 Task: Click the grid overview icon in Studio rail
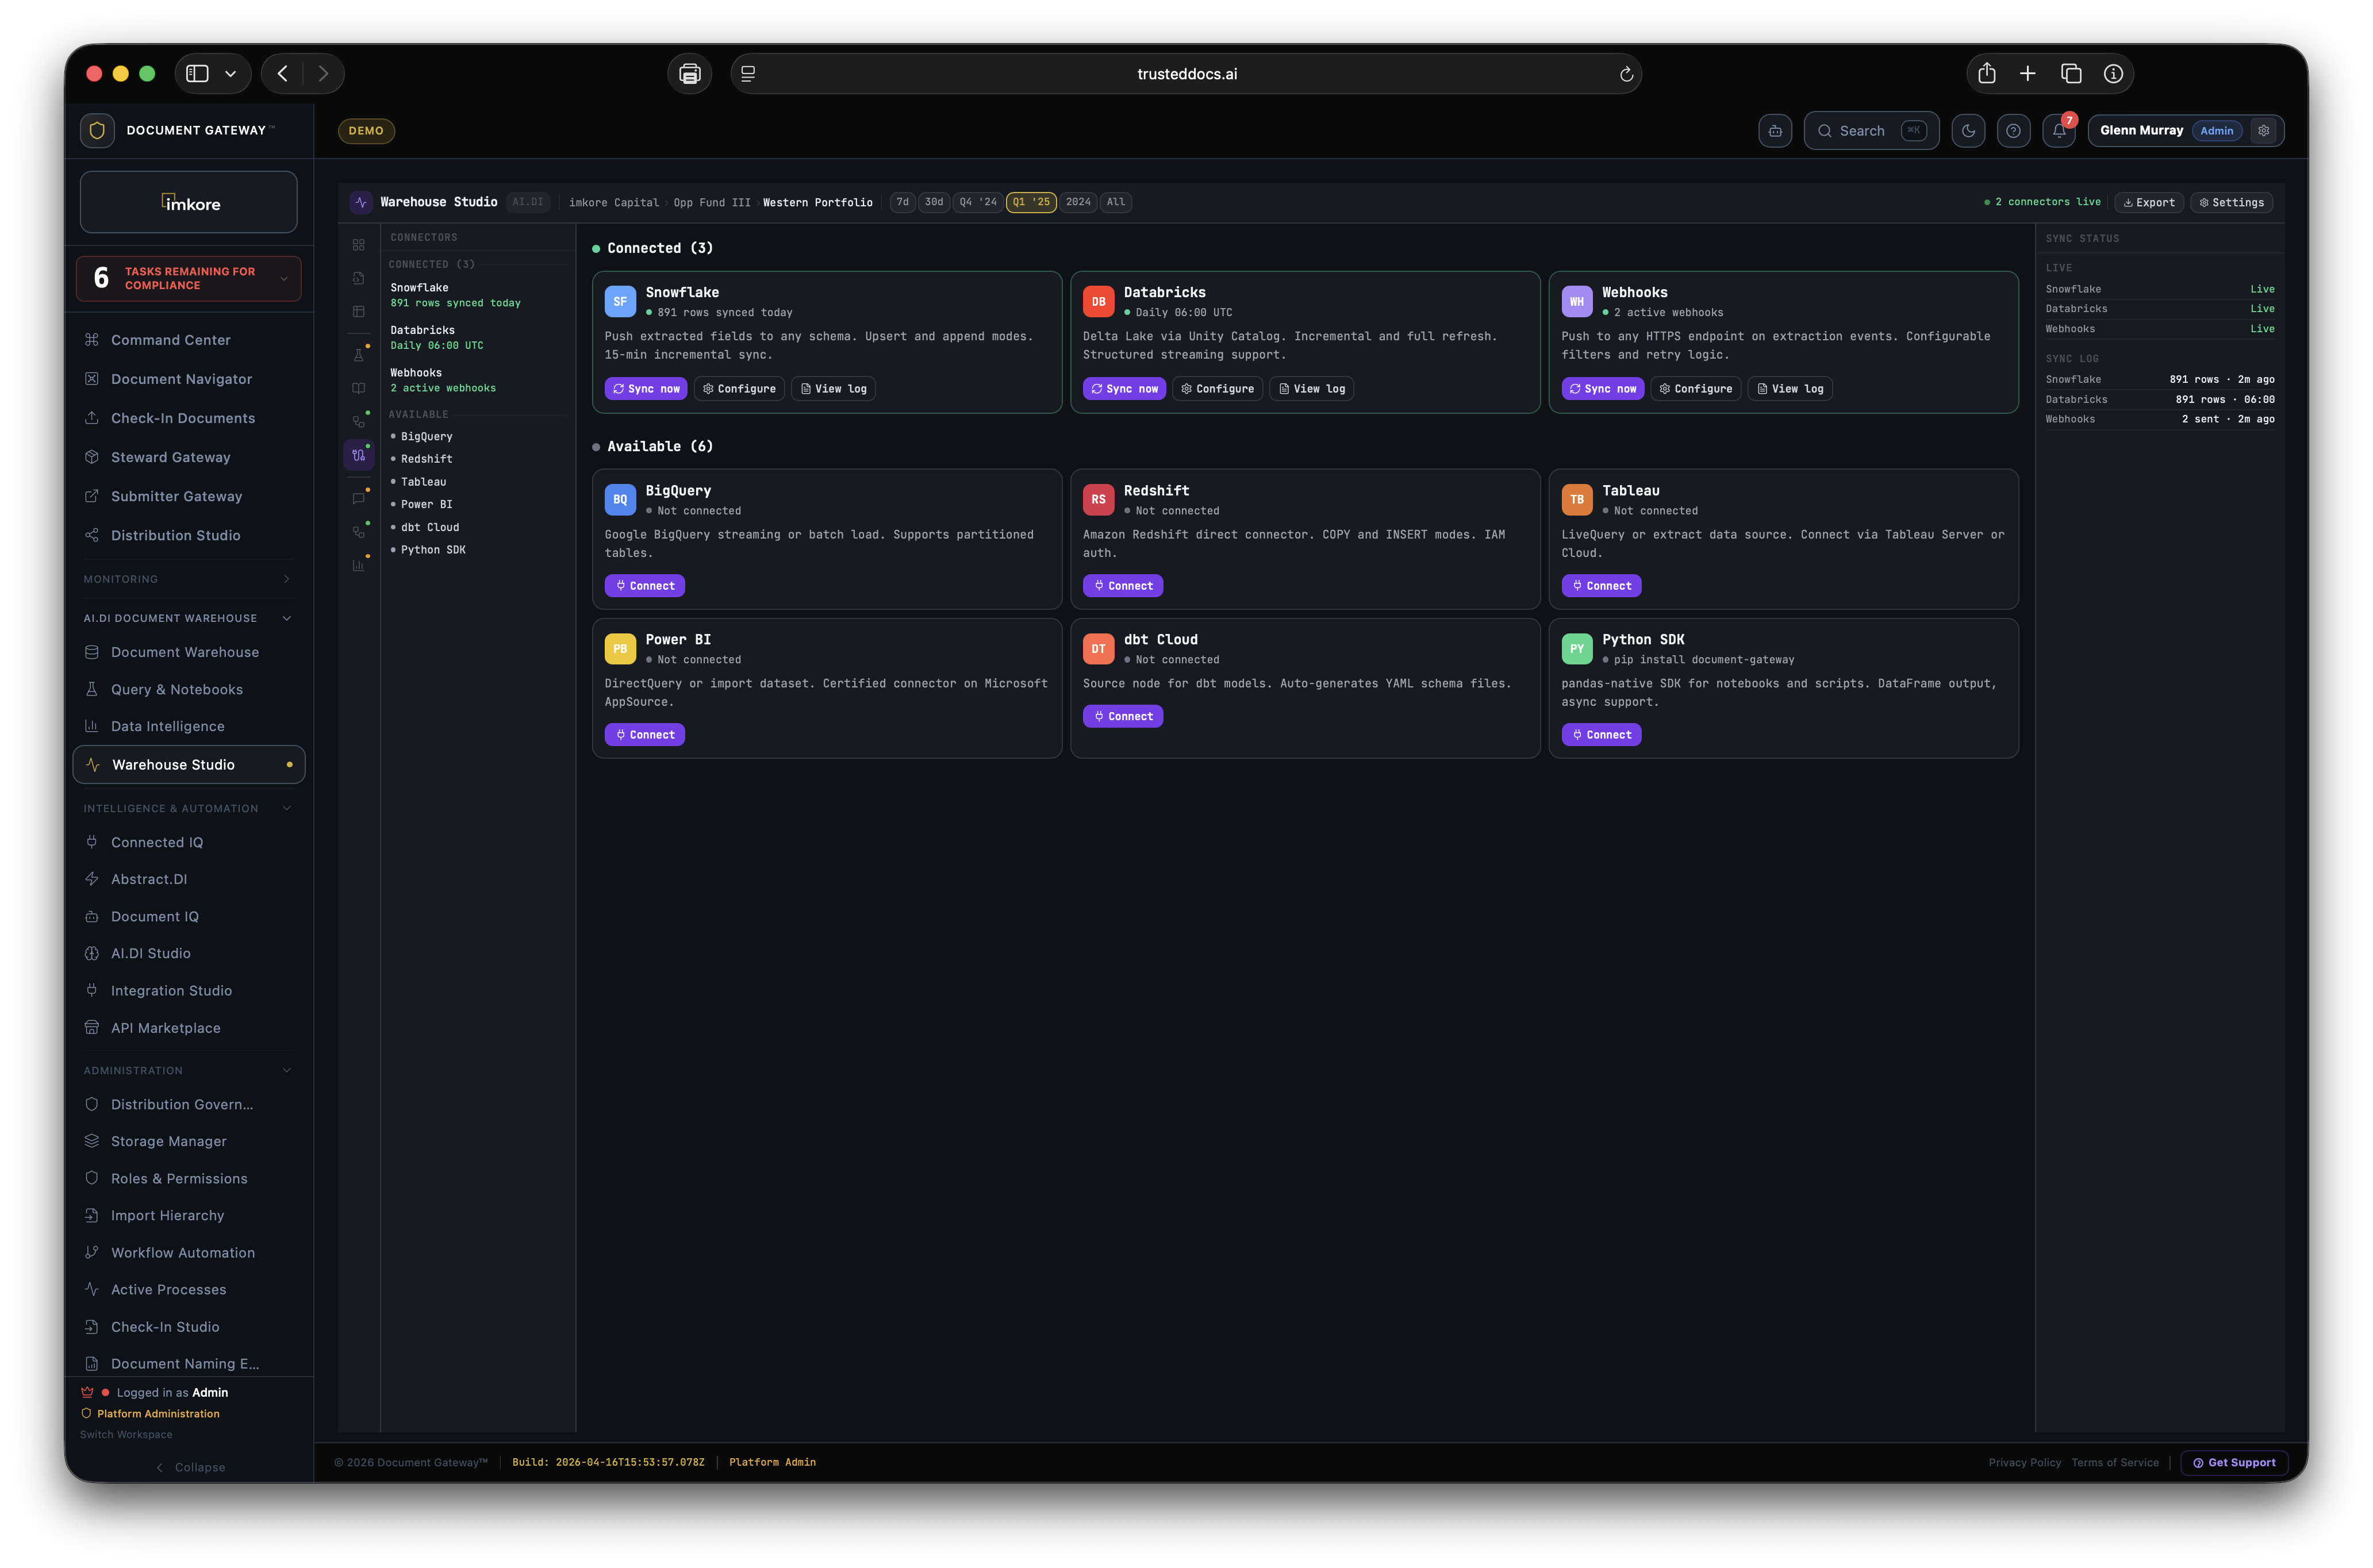(359, 245)
